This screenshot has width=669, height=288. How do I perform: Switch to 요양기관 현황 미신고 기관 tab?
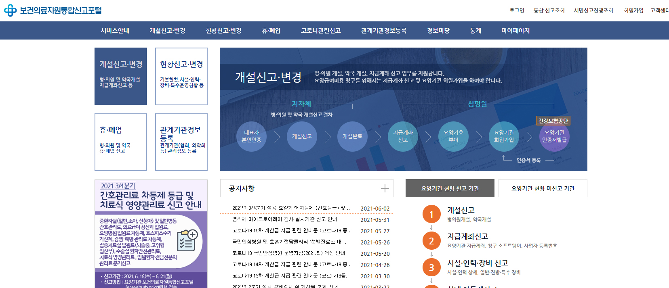(543, 188)
